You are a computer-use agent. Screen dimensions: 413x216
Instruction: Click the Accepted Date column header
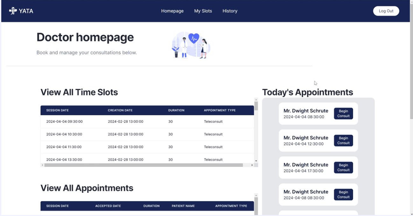[x=108, y=206]
